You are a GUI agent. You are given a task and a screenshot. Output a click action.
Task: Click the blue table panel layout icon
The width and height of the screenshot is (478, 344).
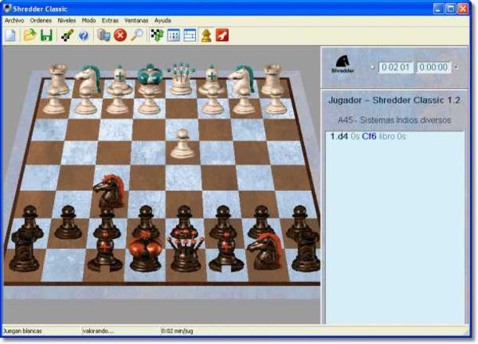pyautogui.click(x=190, y=35)
